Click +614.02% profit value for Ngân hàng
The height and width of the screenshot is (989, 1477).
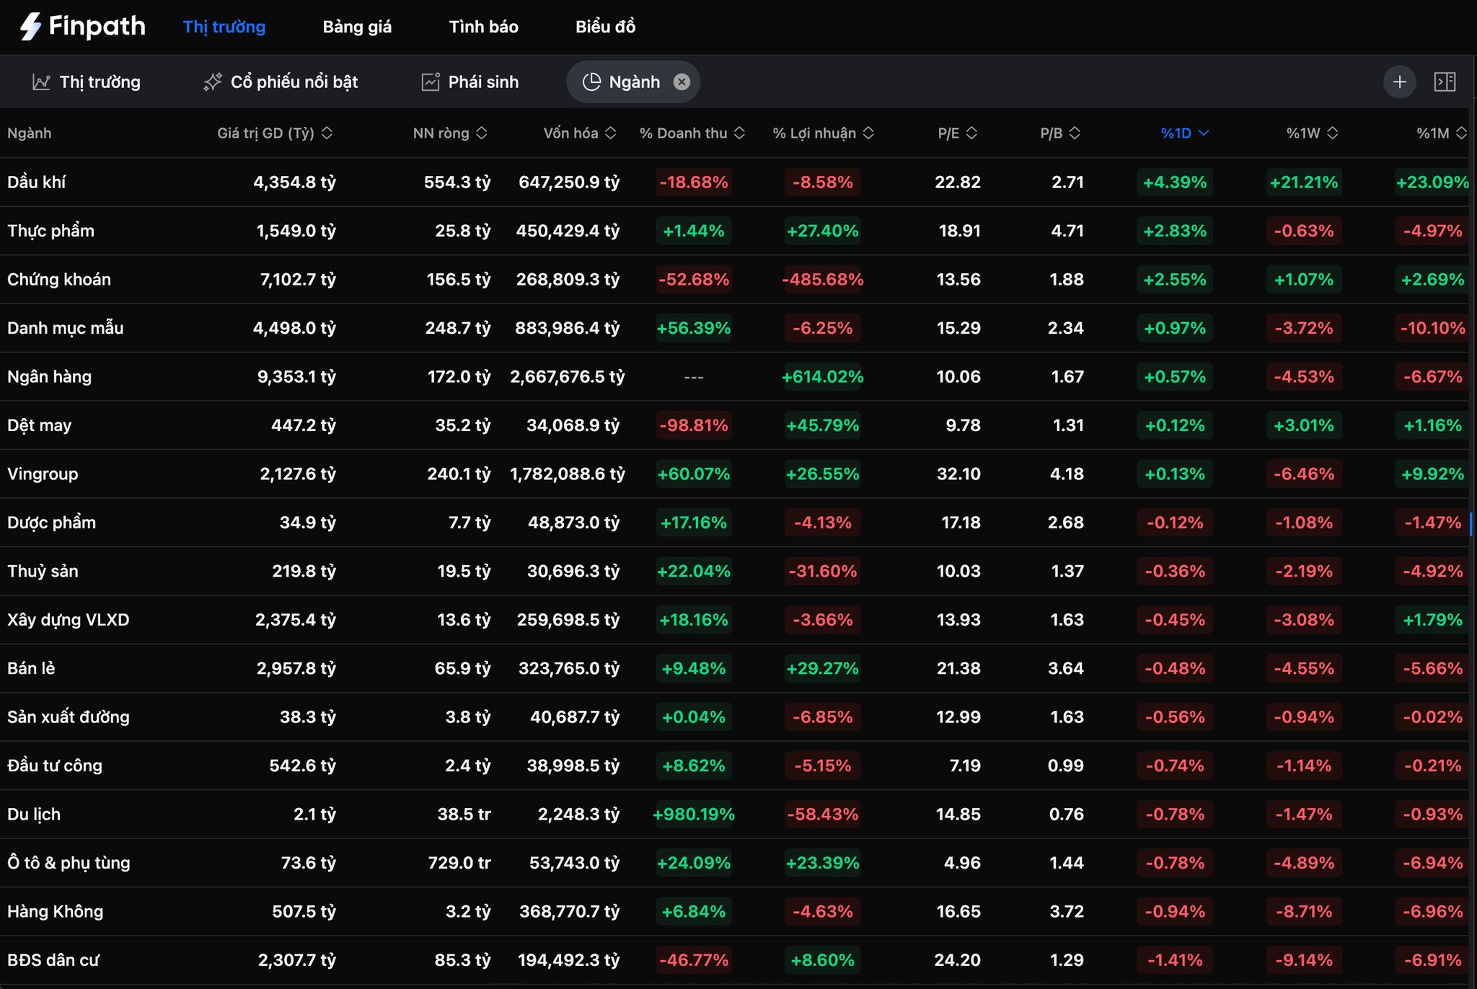[x=823, y=377]
